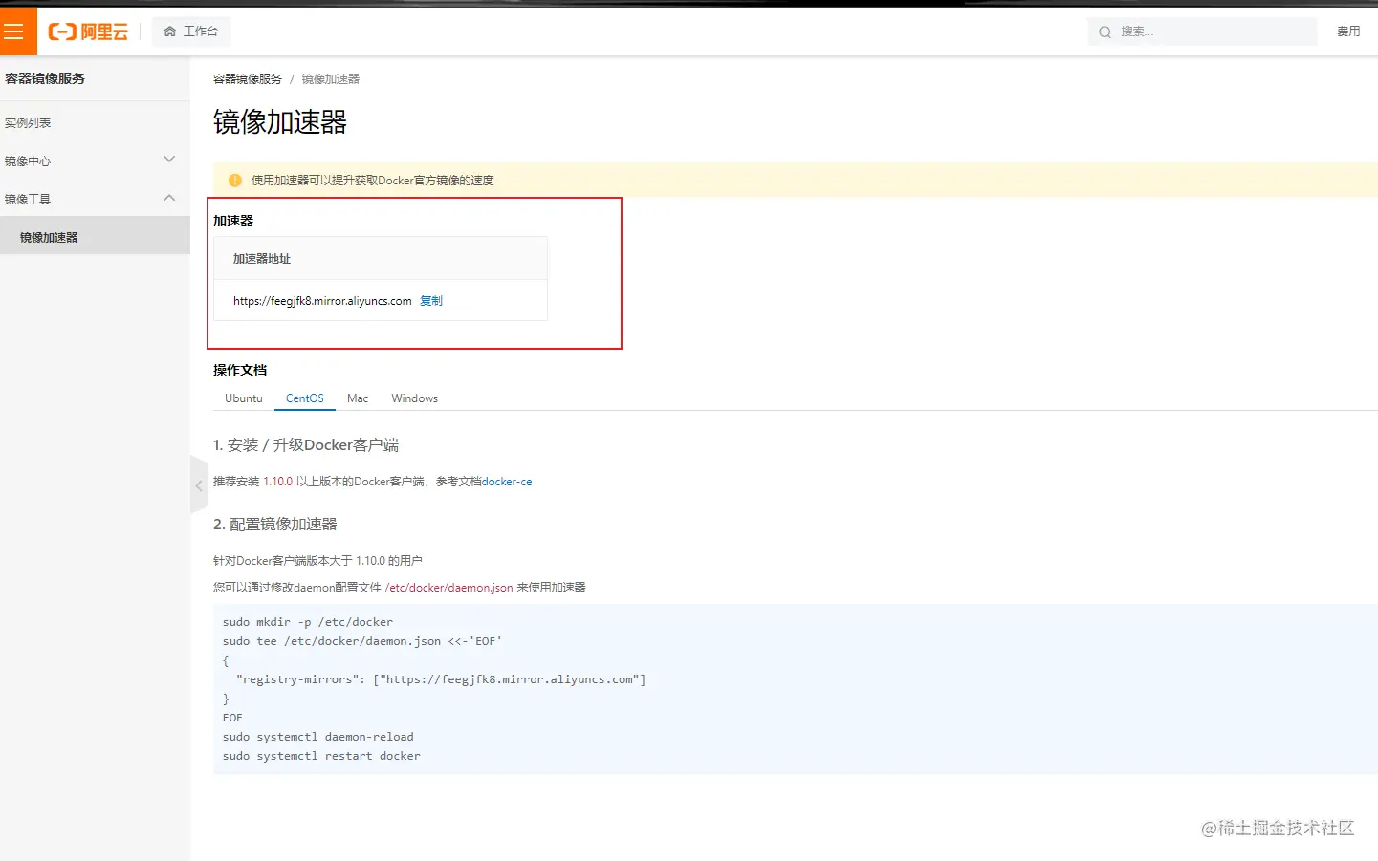
Task: Collapse the sidebar with the arrow handle
Action: pyautogui.click(x=199, y=485)
